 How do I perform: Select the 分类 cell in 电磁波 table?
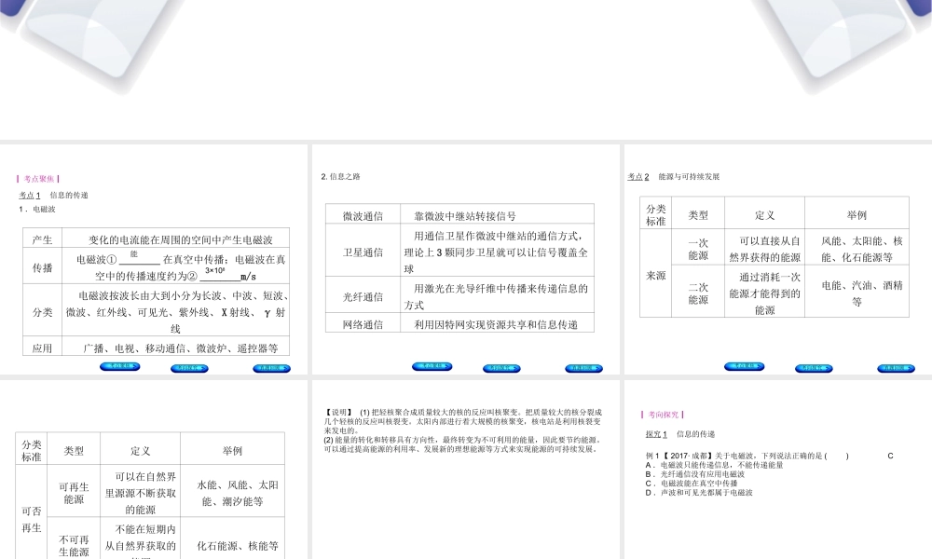click(x=42, y=312)
